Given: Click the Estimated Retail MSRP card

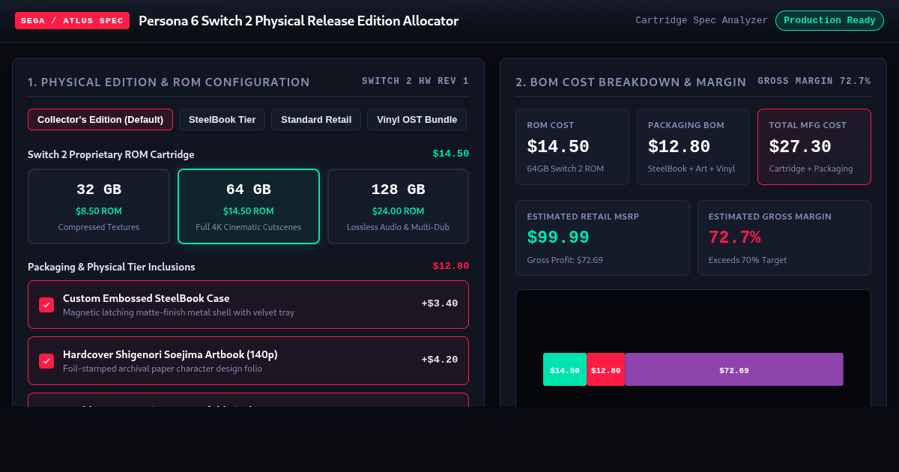Looking at the screenshot, I should click(x=602, y=237).
